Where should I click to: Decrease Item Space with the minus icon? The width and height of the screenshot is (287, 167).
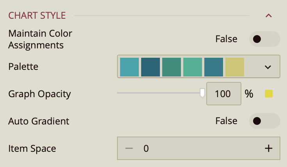pyautogui.click(x=129, y=148)
